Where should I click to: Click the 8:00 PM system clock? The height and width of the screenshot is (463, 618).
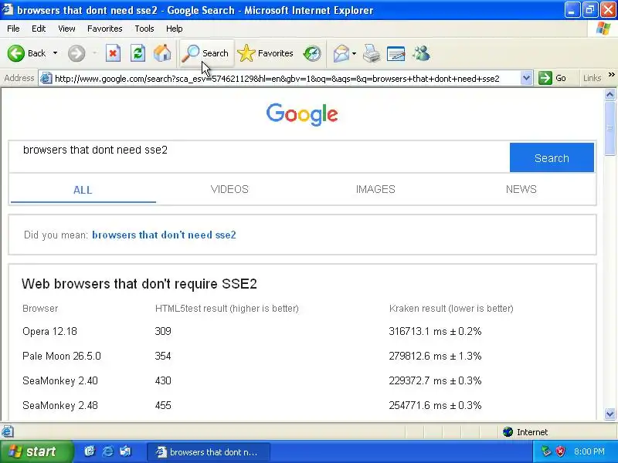pyautogui.click(x=589, y=451)
